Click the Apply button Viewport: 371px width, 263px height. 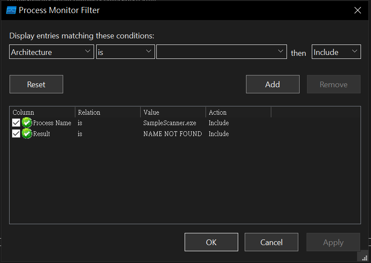[333, 242]
